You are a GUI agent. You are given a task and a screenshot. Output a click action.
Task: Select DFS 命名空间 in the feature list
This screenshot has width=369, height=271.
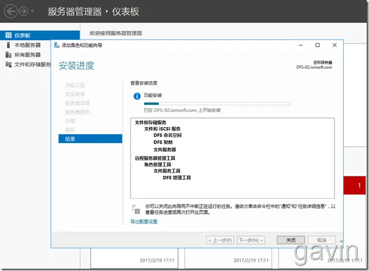[x=167, y=135]
